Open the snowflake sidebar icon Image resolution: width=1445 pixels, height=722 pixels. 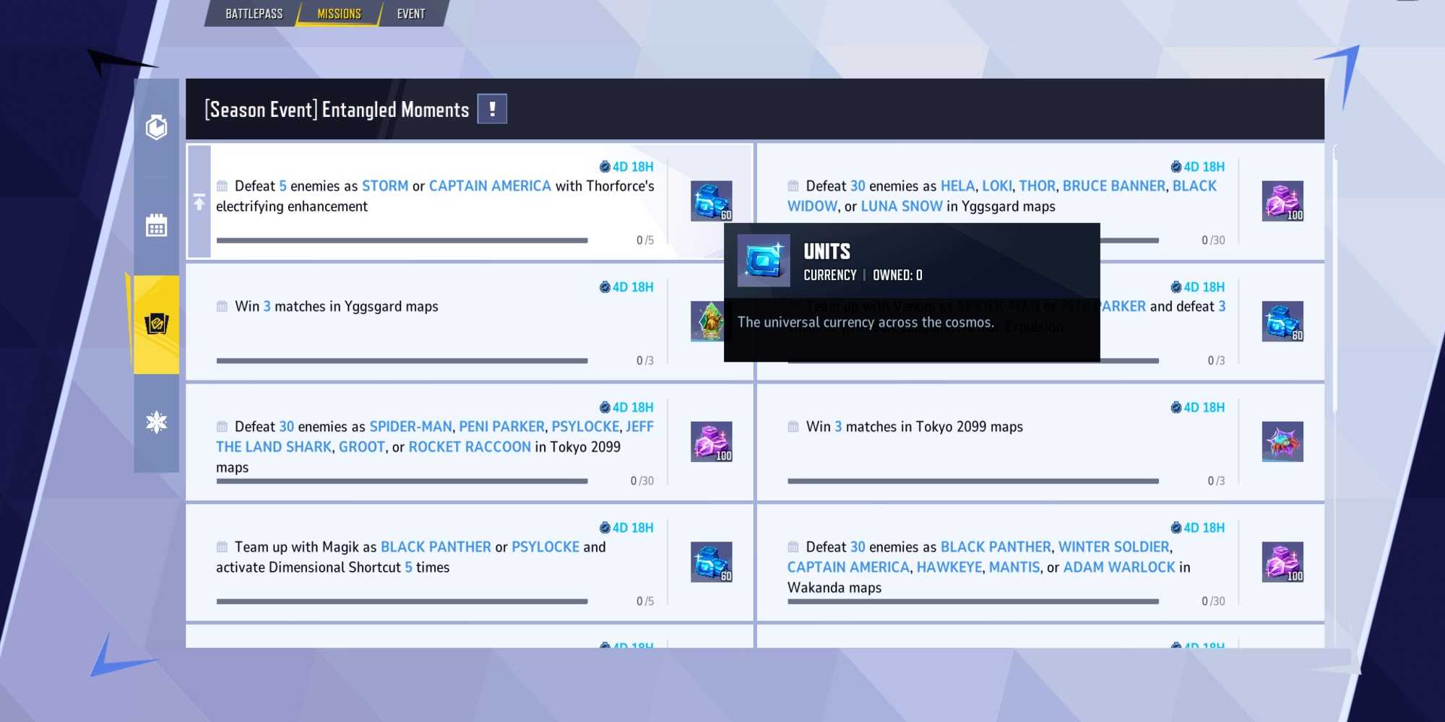pyautogui.click(x=157, y=422)
